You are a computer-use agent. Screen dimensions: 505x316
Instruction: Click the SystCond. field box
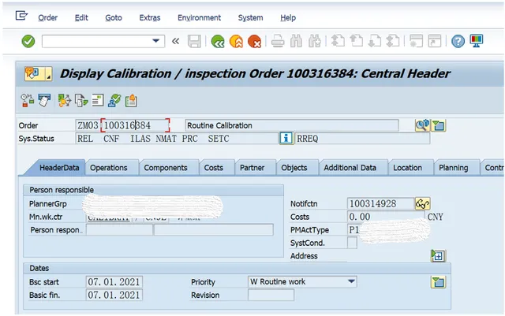coord(353,243)
